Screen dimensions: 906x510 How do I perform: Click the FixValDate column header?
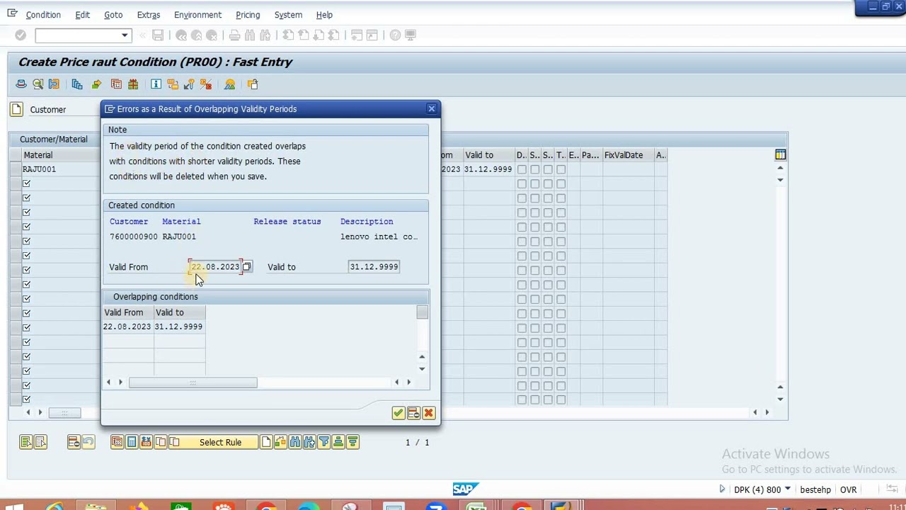(627, 155)
